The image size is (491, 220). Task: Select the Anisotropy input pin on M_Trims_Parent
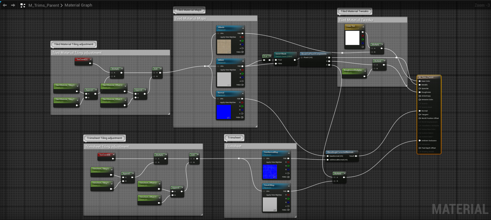coord(420,96)
